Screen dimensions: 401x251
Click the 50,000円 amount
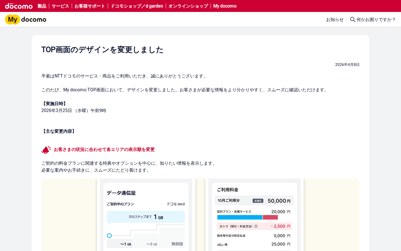point(279,201)
